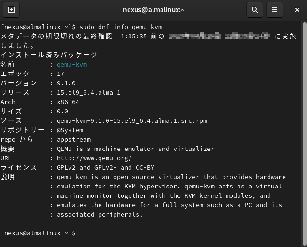Open the http://www.qemu.org/ link
Image resolution: width=307 pixels, height=247 pixels.
point(94,158)
